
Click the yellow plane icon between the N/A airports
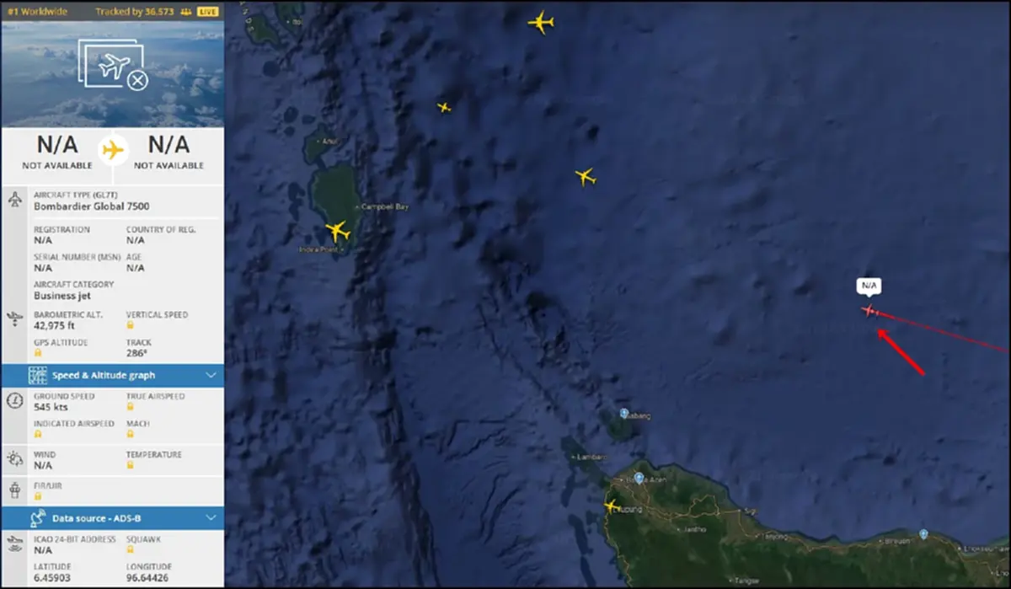click(112, 151)
